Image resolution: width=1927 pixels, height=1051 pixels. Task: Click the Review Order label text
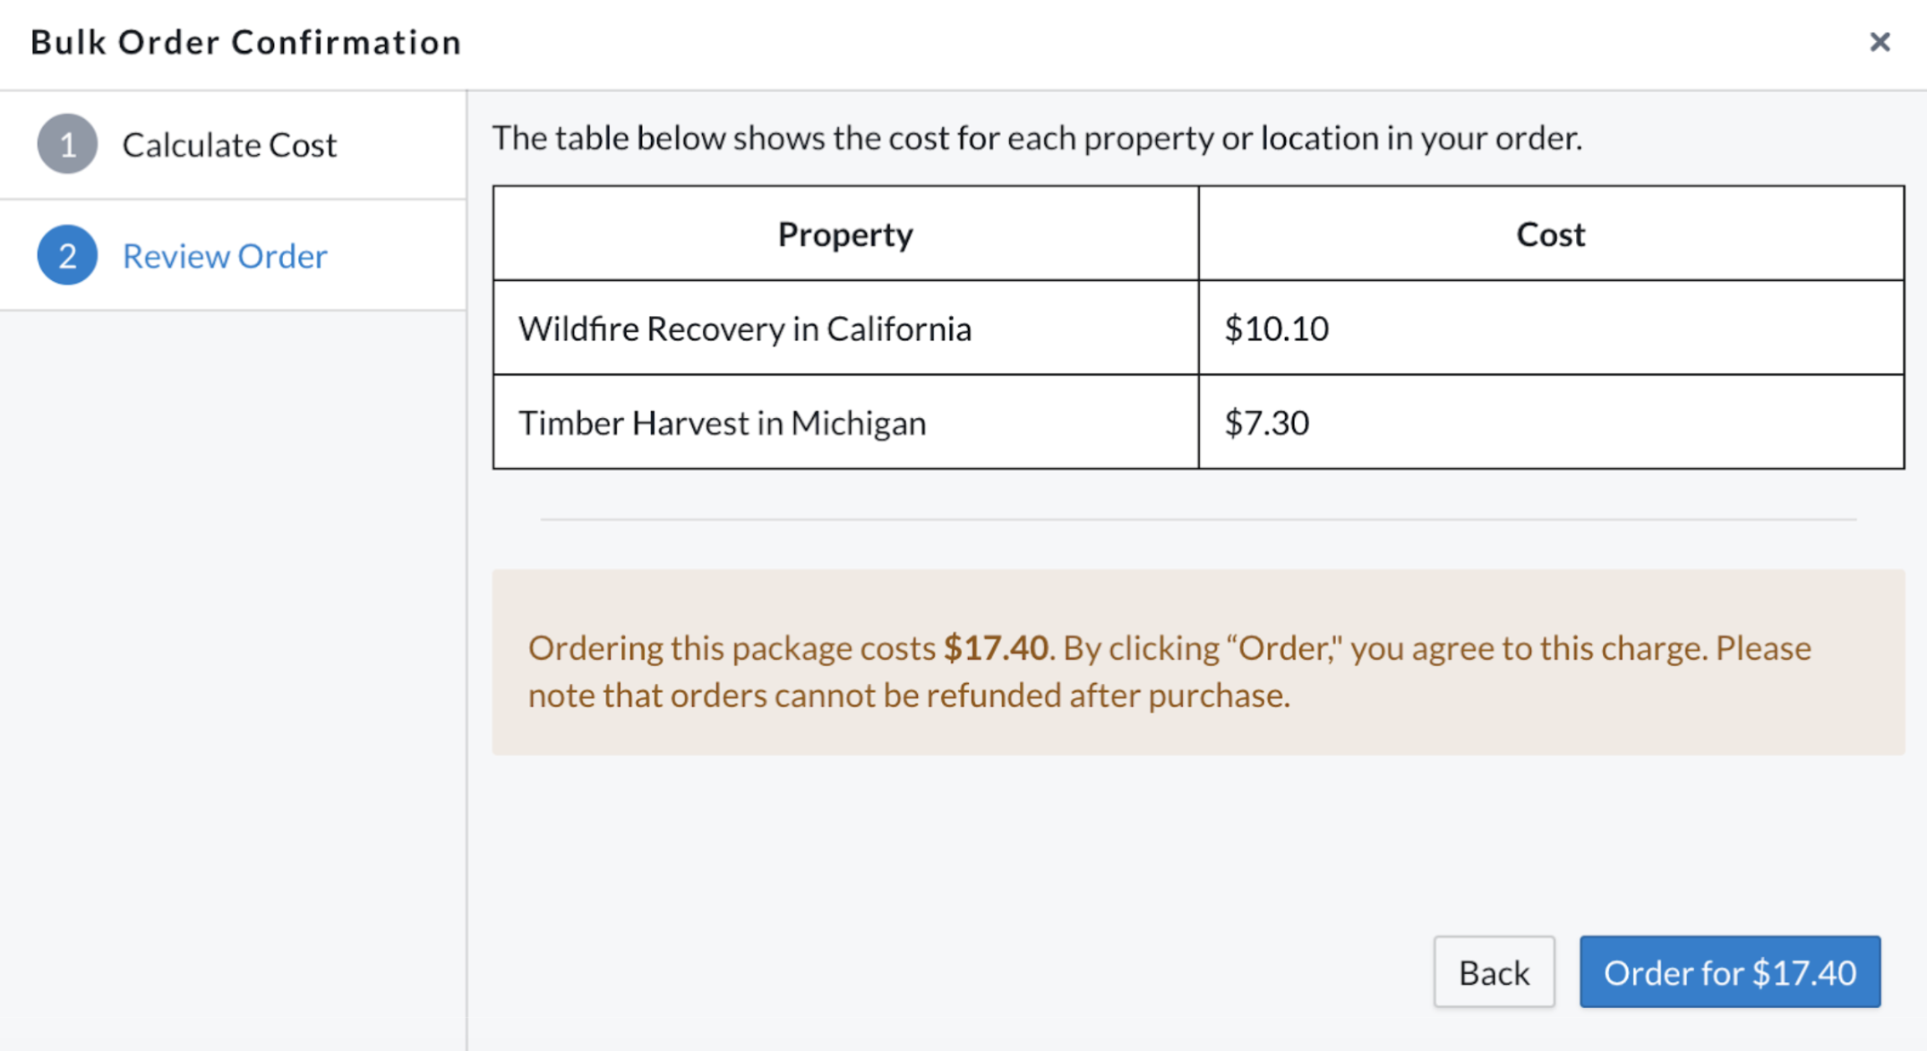(x=225, y=256)
